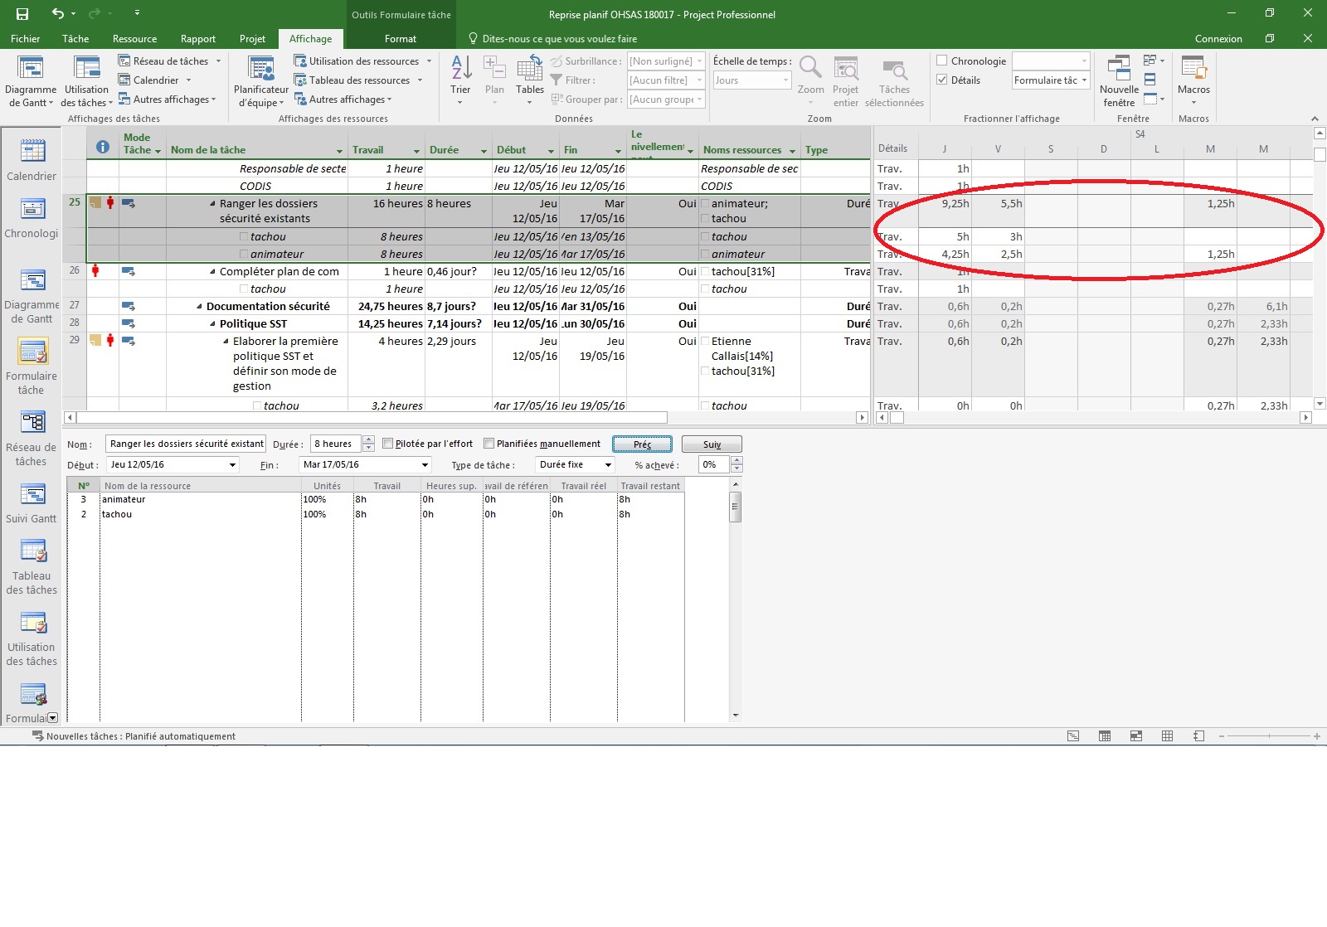The image size is (1327, 927).
Task: Check resource box next to animateur; tachou
Action: 705,204
